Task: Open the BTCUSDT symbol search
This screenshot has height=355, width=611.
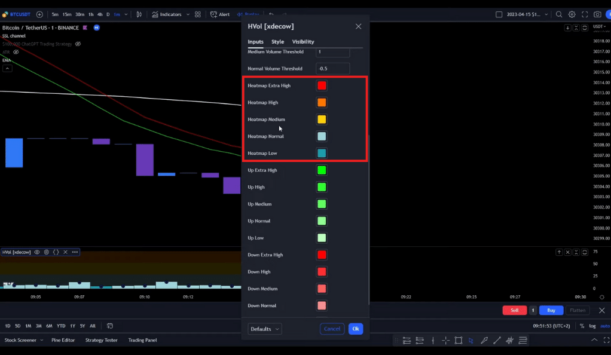Action: (x=17, y=14)
